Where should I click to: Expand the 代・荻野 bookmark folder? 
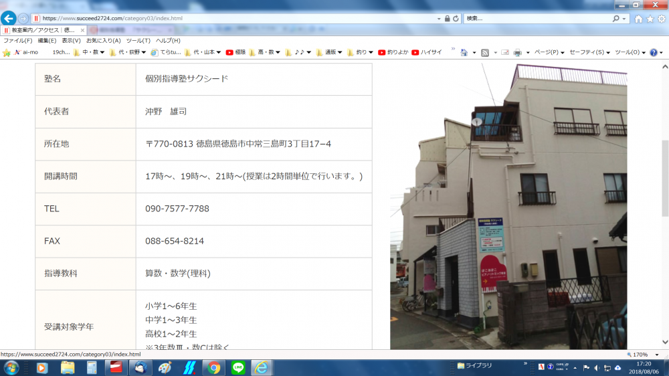(128, 52)
